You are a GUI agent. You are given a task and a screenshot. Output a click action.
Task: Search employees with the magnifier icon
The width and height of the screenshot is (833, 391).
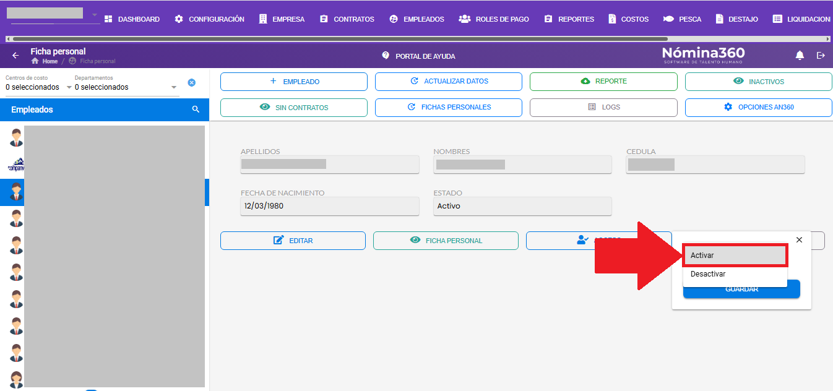(196, 110)
